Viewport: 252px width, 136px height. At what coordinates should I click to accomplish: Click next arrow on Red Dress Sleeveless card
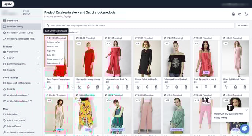point(73,88)
